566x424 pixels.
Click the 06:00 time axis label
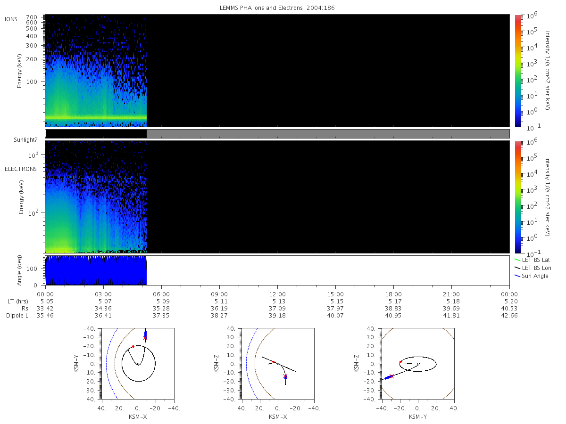tap(161, 294)
